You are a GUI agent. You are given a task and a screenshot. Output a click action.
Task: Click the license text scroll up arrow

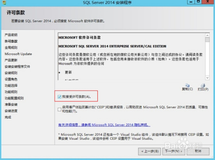click(x=207, y=35)
